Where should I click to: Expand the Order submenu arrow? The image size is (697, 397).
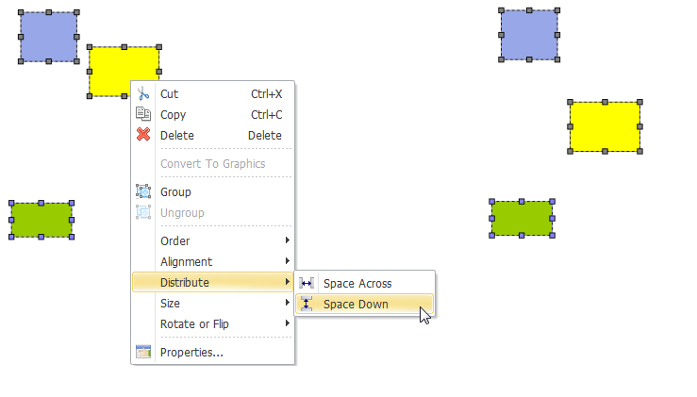(287, 240)
